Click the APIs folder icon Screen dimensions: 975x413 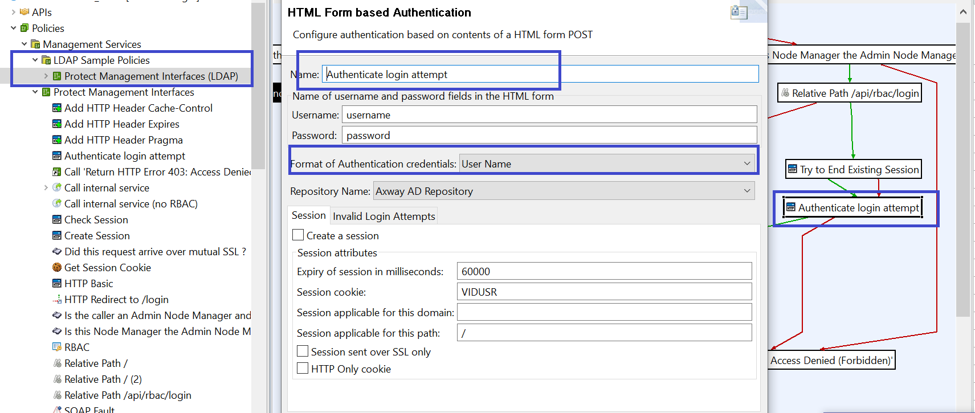(24, 12)
